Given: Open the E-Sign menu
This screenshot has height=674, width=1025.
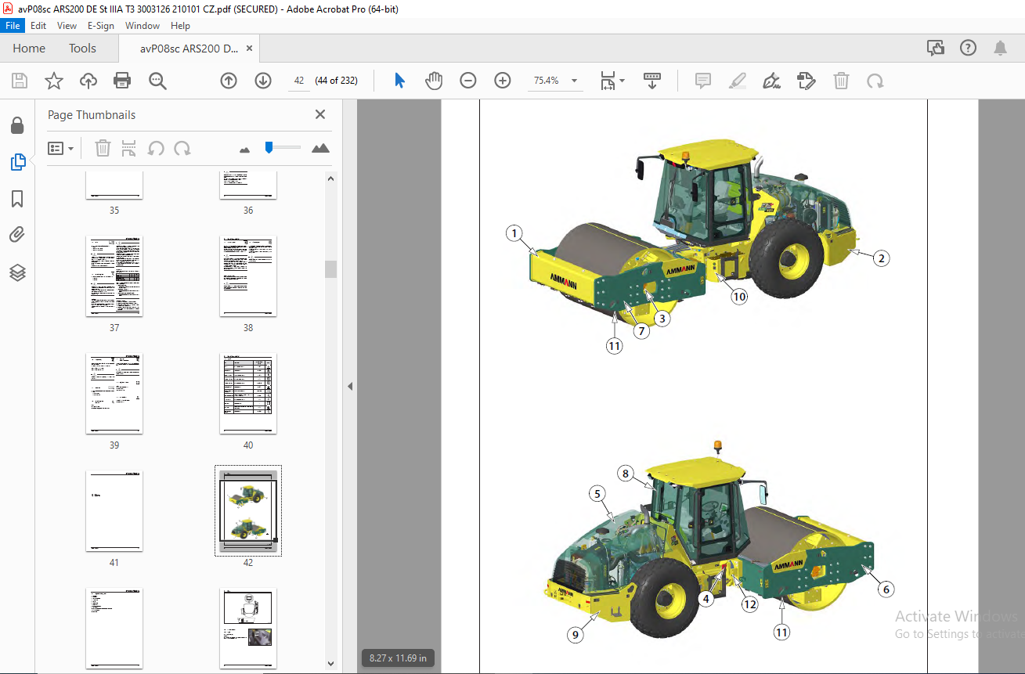Looking at the screenshot, I should 101,26.
